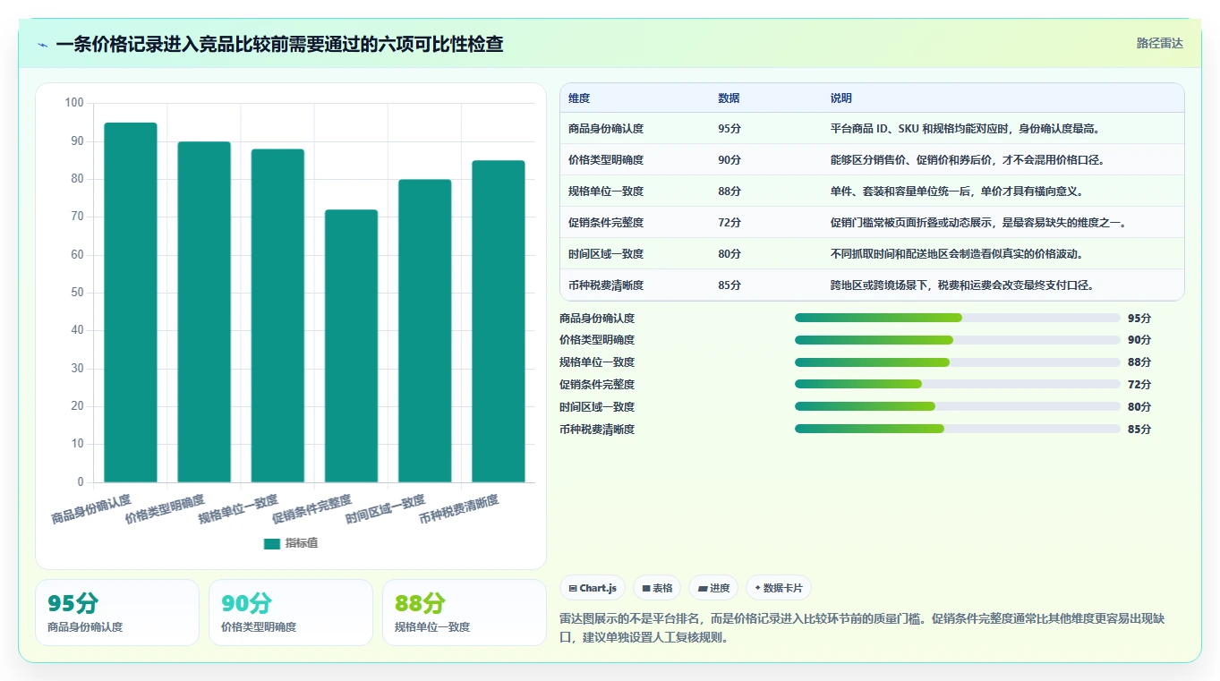The image size is (1220, 681).
Task: Click the 95分 progress bar for 商品身份确认度
Action: tap(958, 318)
